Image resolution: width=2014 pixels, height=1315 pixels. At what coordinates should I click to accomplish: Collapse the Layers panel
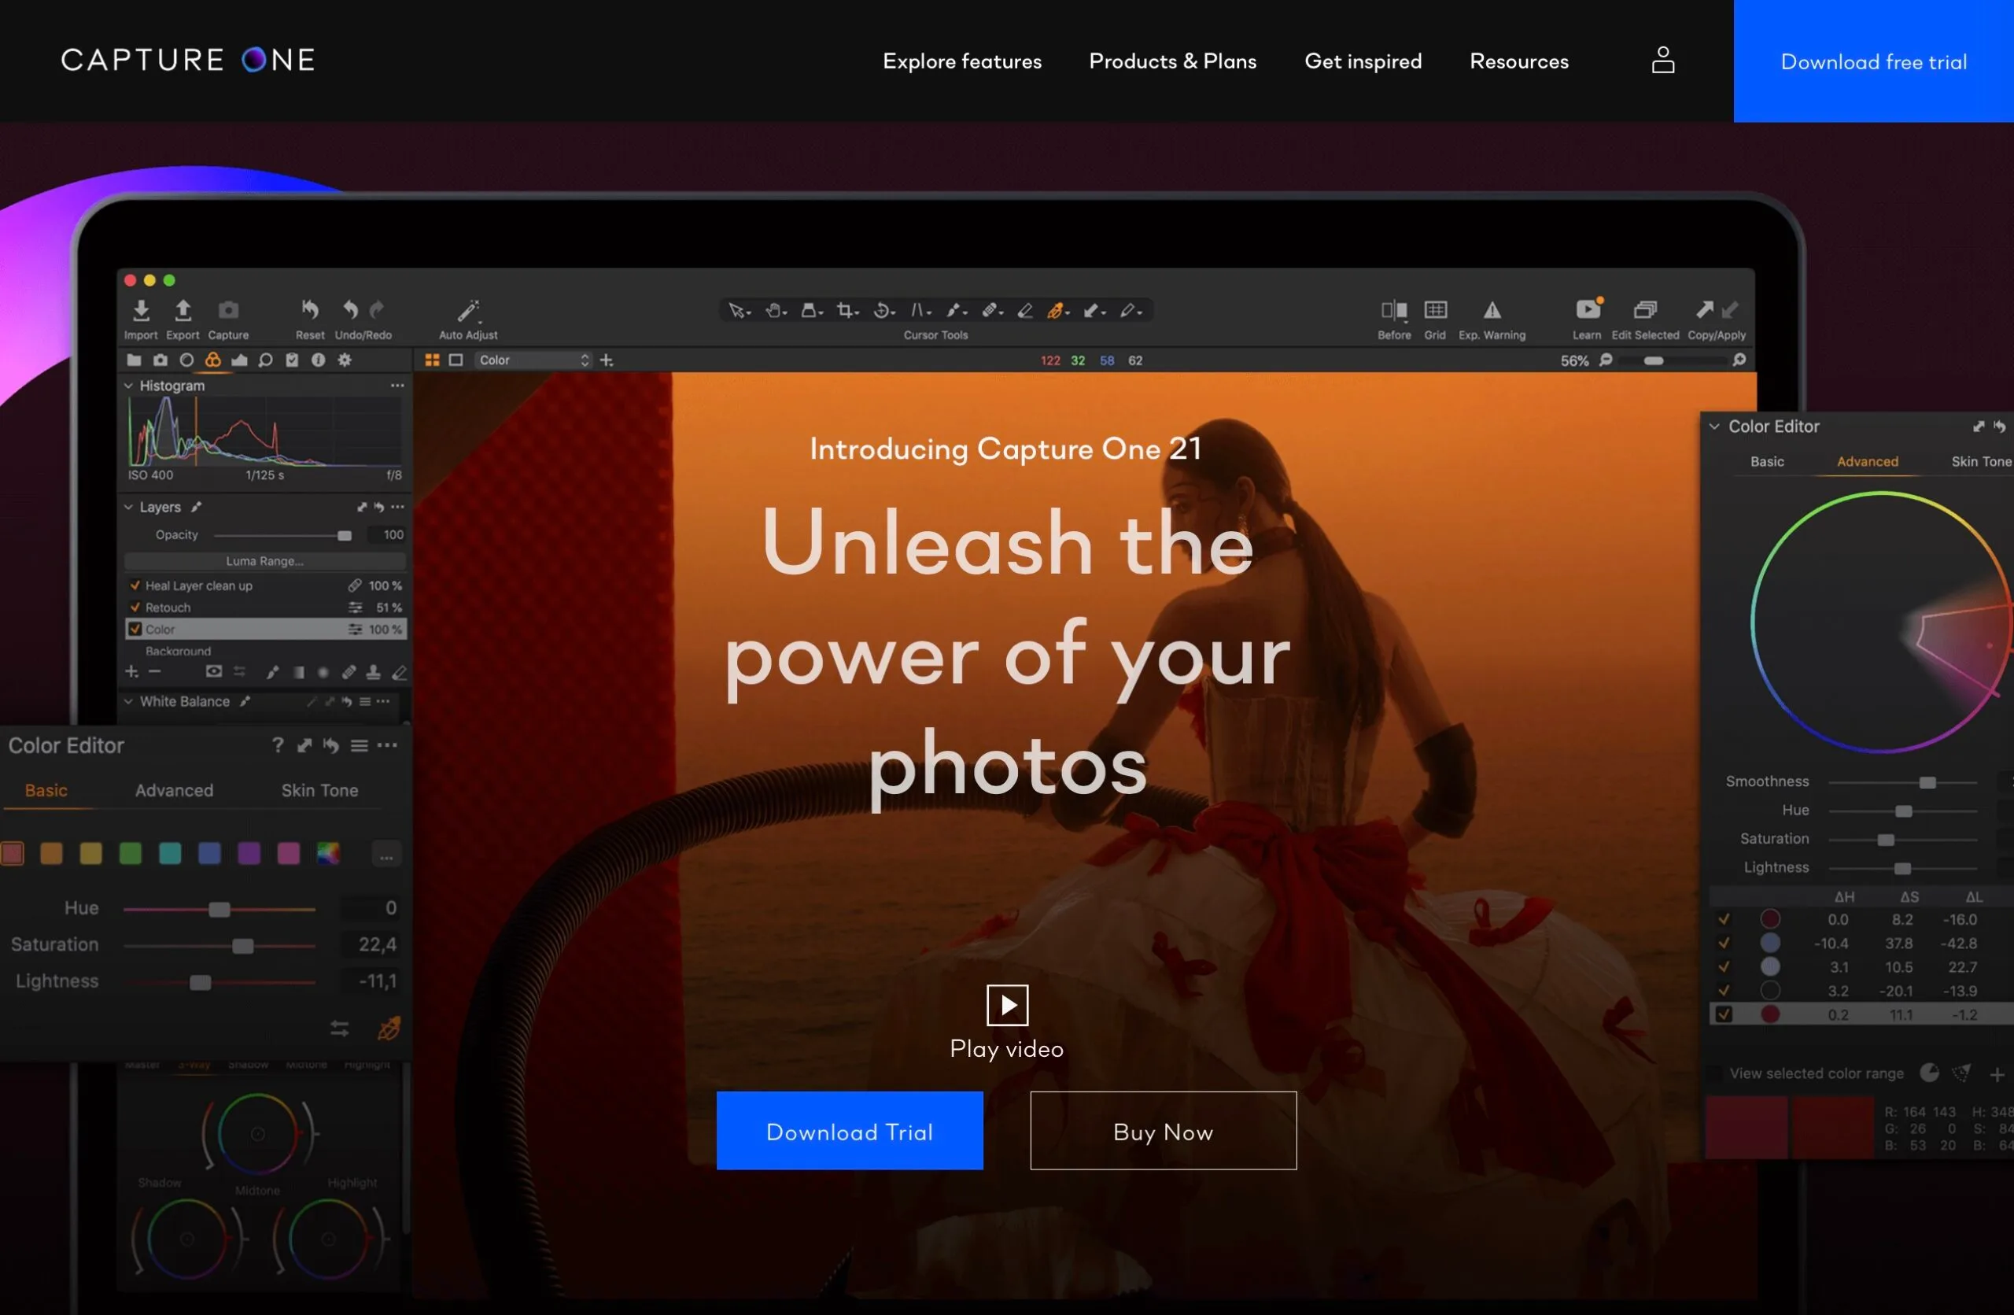point(128,507)
